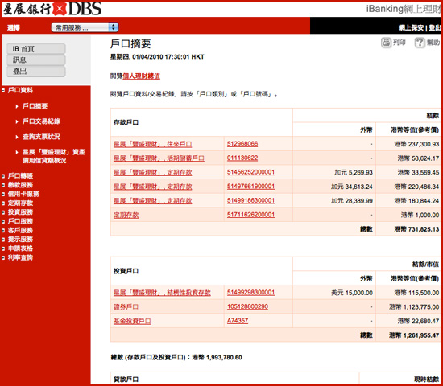The height and width of the screenshot is (386, 443).
Task: Open account number 011130622
Action: click(x=242, y=158)
